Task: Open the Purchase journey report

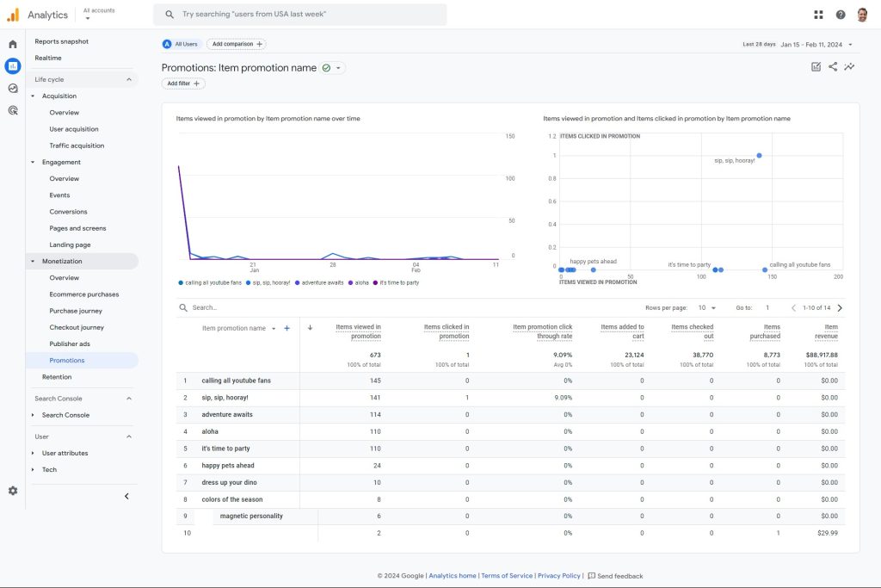Action: pos(76,311)
